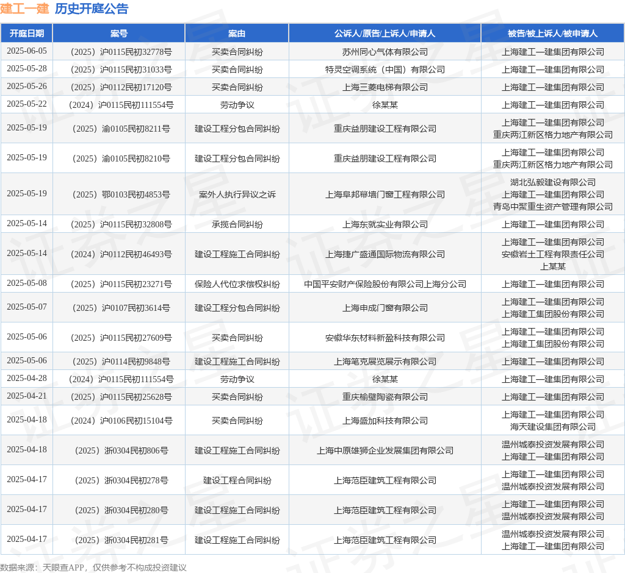Image resolution: width=625 pixels, height=573 pixels.
Task: Click plaintiff 上海申成门窗有限公司
Action: [385, 308]
